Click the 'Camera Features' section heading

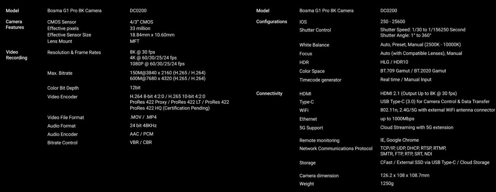(x=15, y=24)
